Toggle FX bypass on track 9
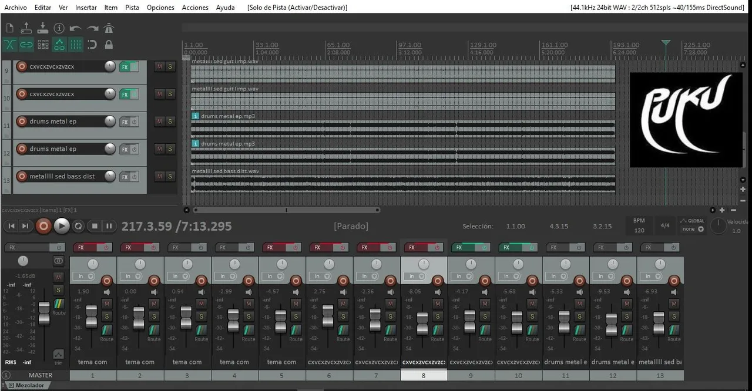Image resolution: width=752 pixels, height=391 pixels. [x=135, y=67]
